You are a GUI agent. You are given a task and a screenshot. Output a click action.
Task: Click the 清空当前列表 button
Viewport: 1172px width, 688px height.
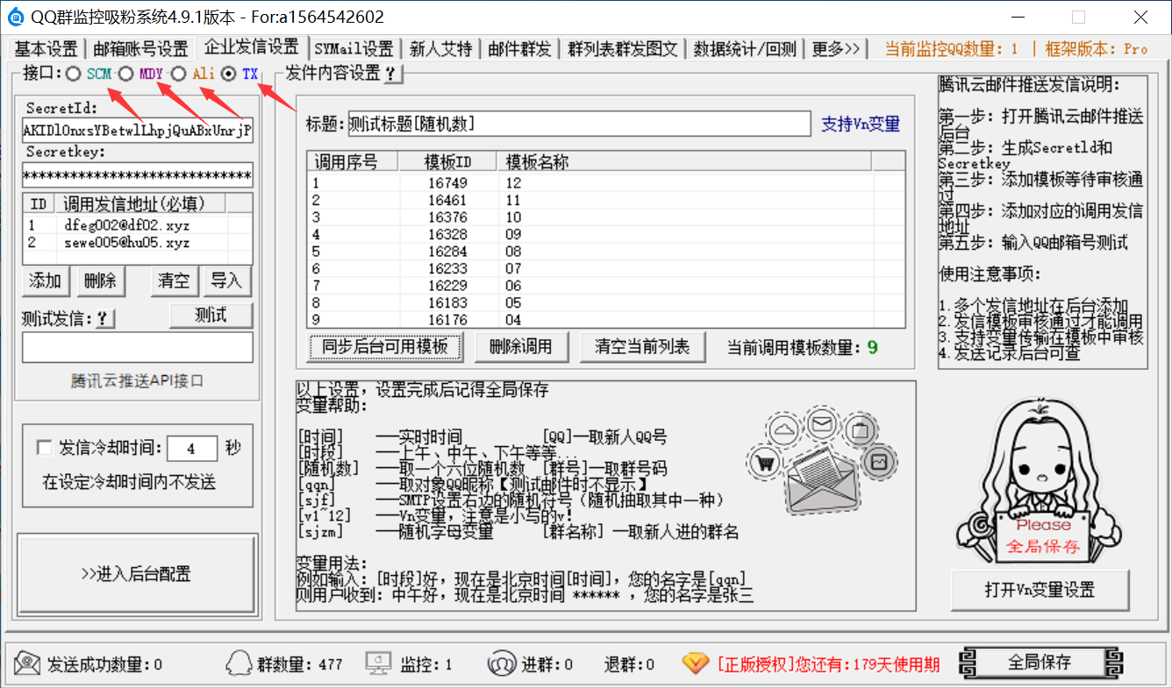pyautogui.click(x=642, y=347)
